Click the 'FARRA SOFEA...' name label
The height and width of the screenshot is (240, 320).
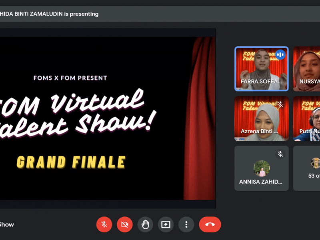pyautogui.click(x=261, y=82)
